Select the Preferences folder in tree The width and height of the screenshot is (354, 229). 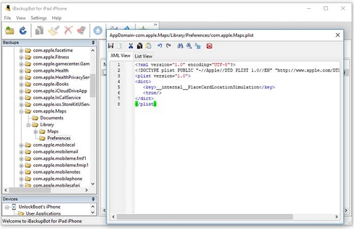58,138
